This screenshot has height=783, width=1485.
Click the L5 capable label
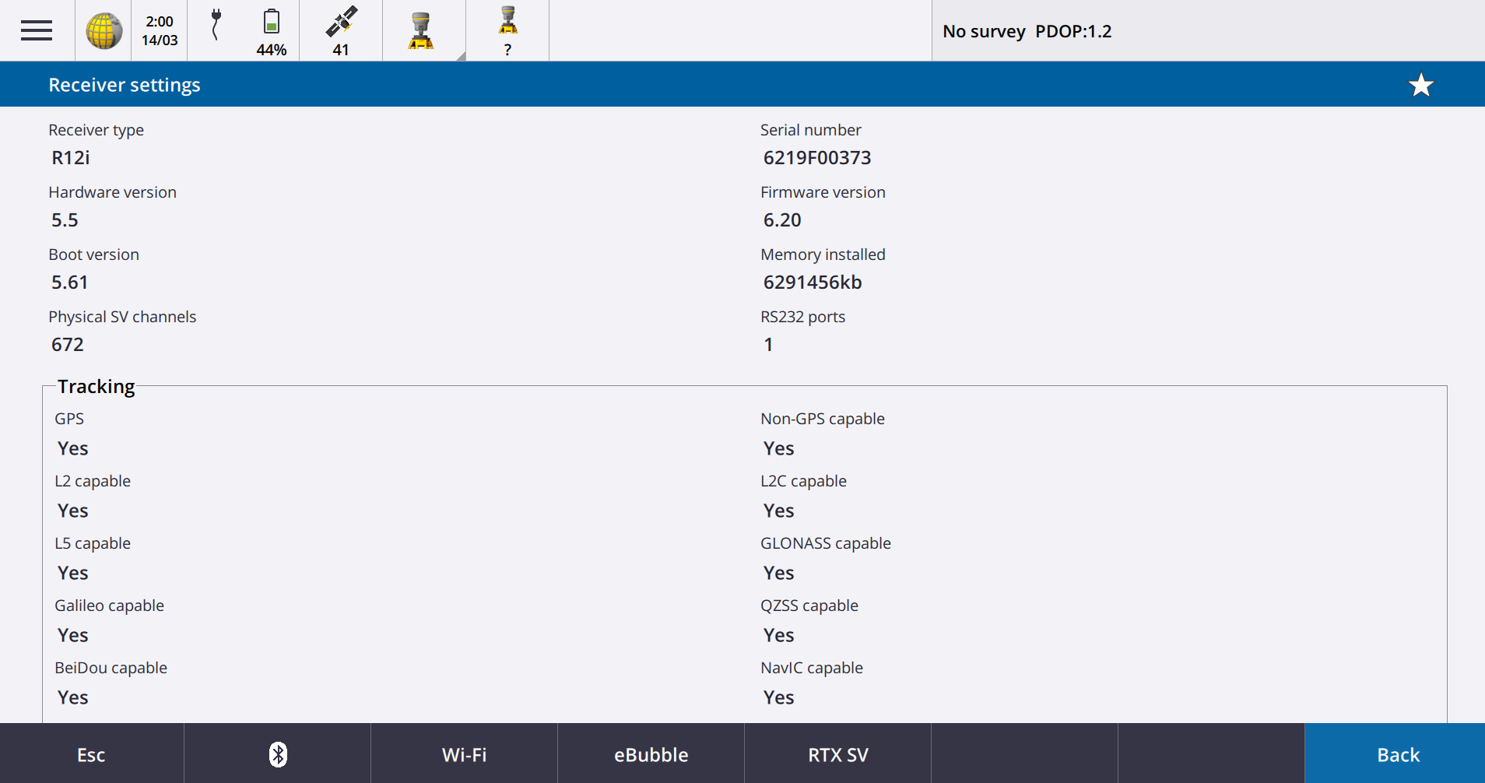(x=93, y=543)
